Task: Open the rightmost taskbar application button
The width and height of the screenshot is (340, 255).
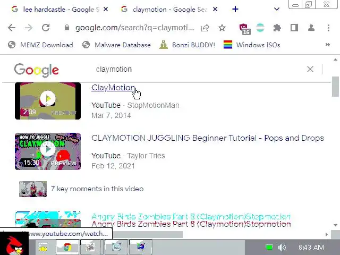Action: click(x=141, y=247)
